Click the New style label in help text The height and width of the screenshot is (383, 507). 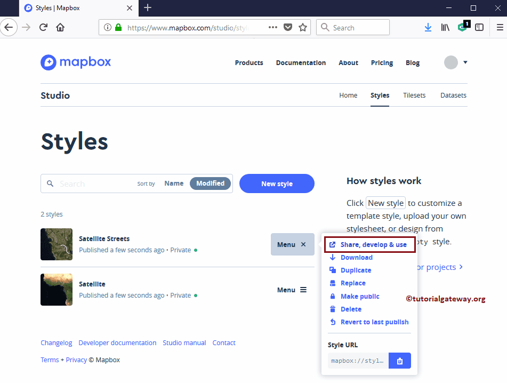pyautogui.click(x=386, y=203)
